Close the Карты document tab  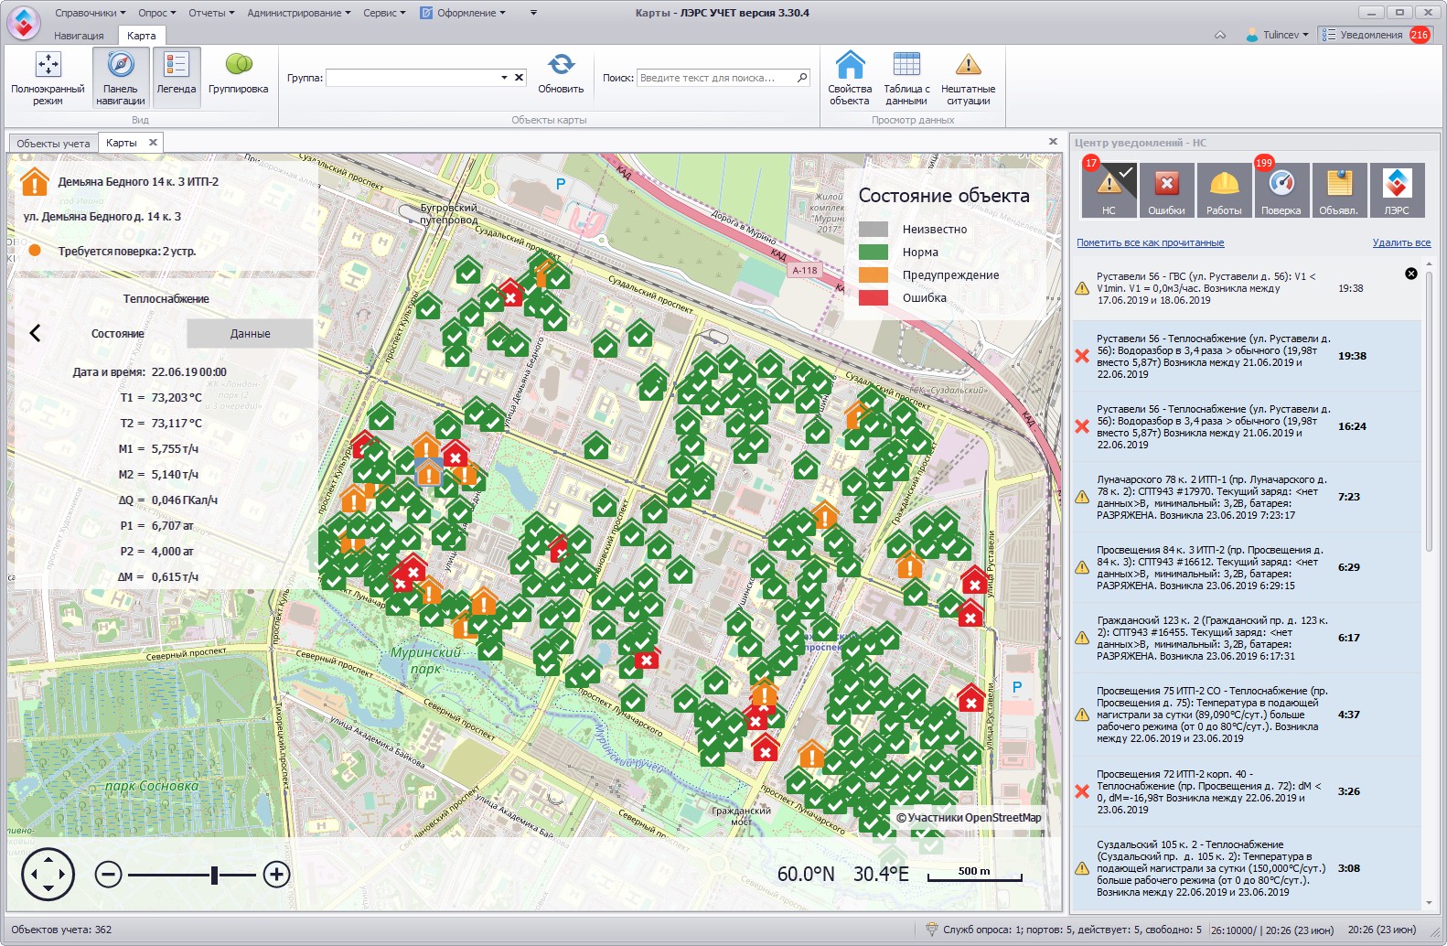pos(153,142)
